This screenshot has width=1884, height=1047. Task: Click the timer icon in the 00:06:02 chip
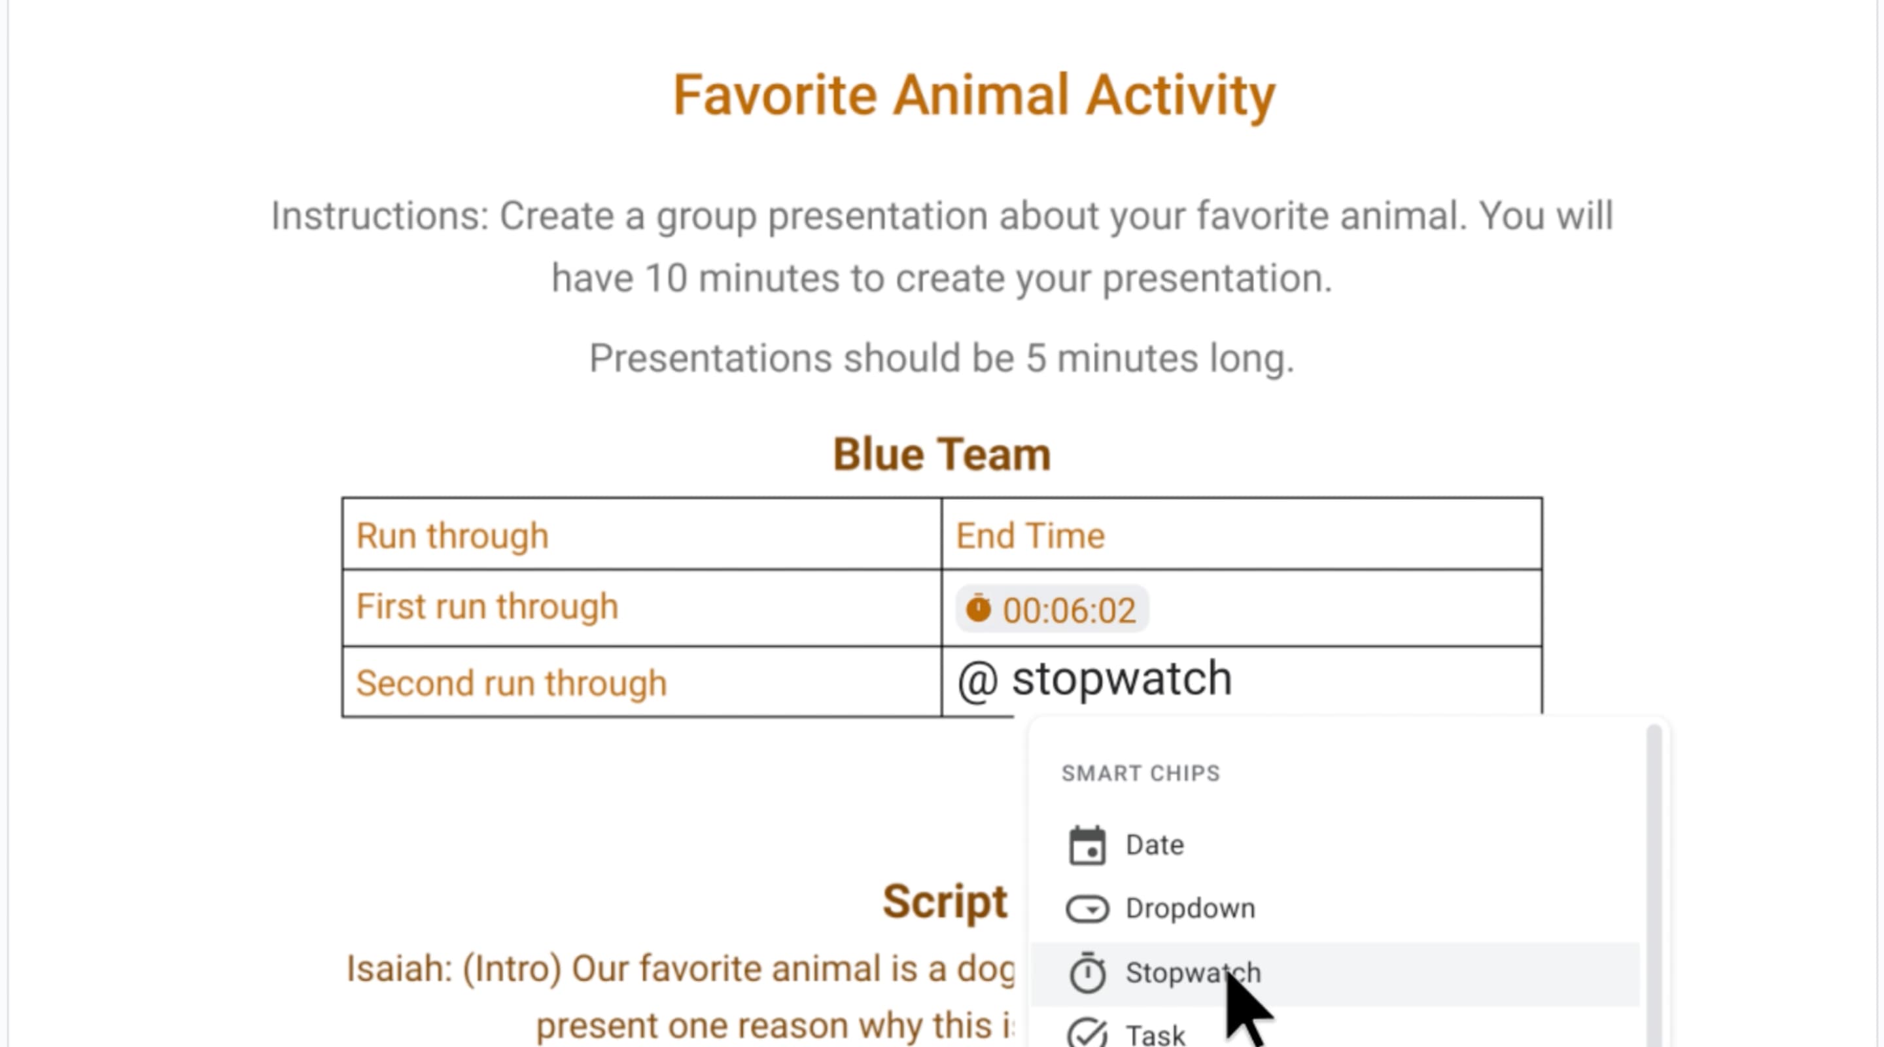[978, 609]
